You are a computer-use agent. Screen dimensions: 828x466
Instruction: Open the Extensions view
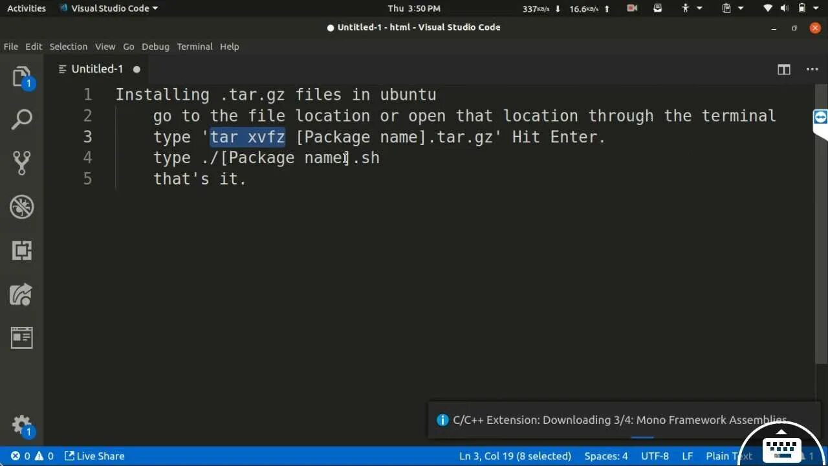point(22,250)
